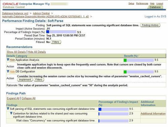Click the Filters button next to Filtered No
The height and width of the screenshot is (127, 168).
56,42
